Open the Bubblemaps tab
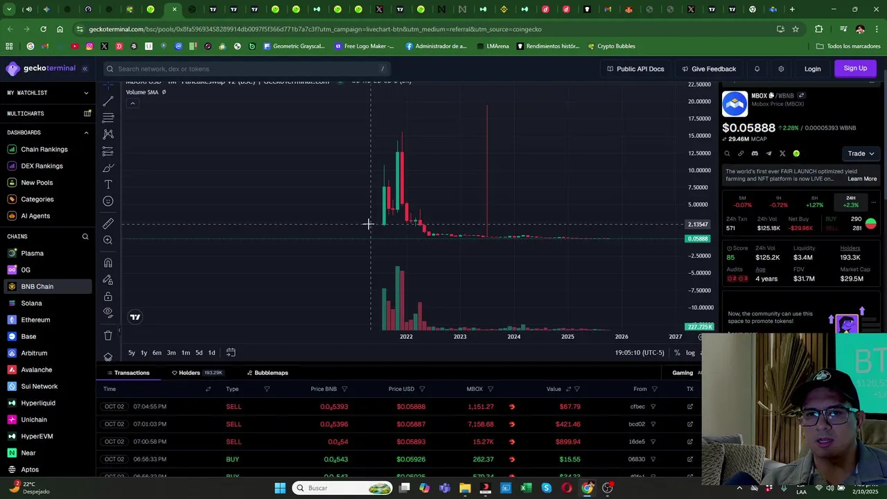 (x=267, y=373)
